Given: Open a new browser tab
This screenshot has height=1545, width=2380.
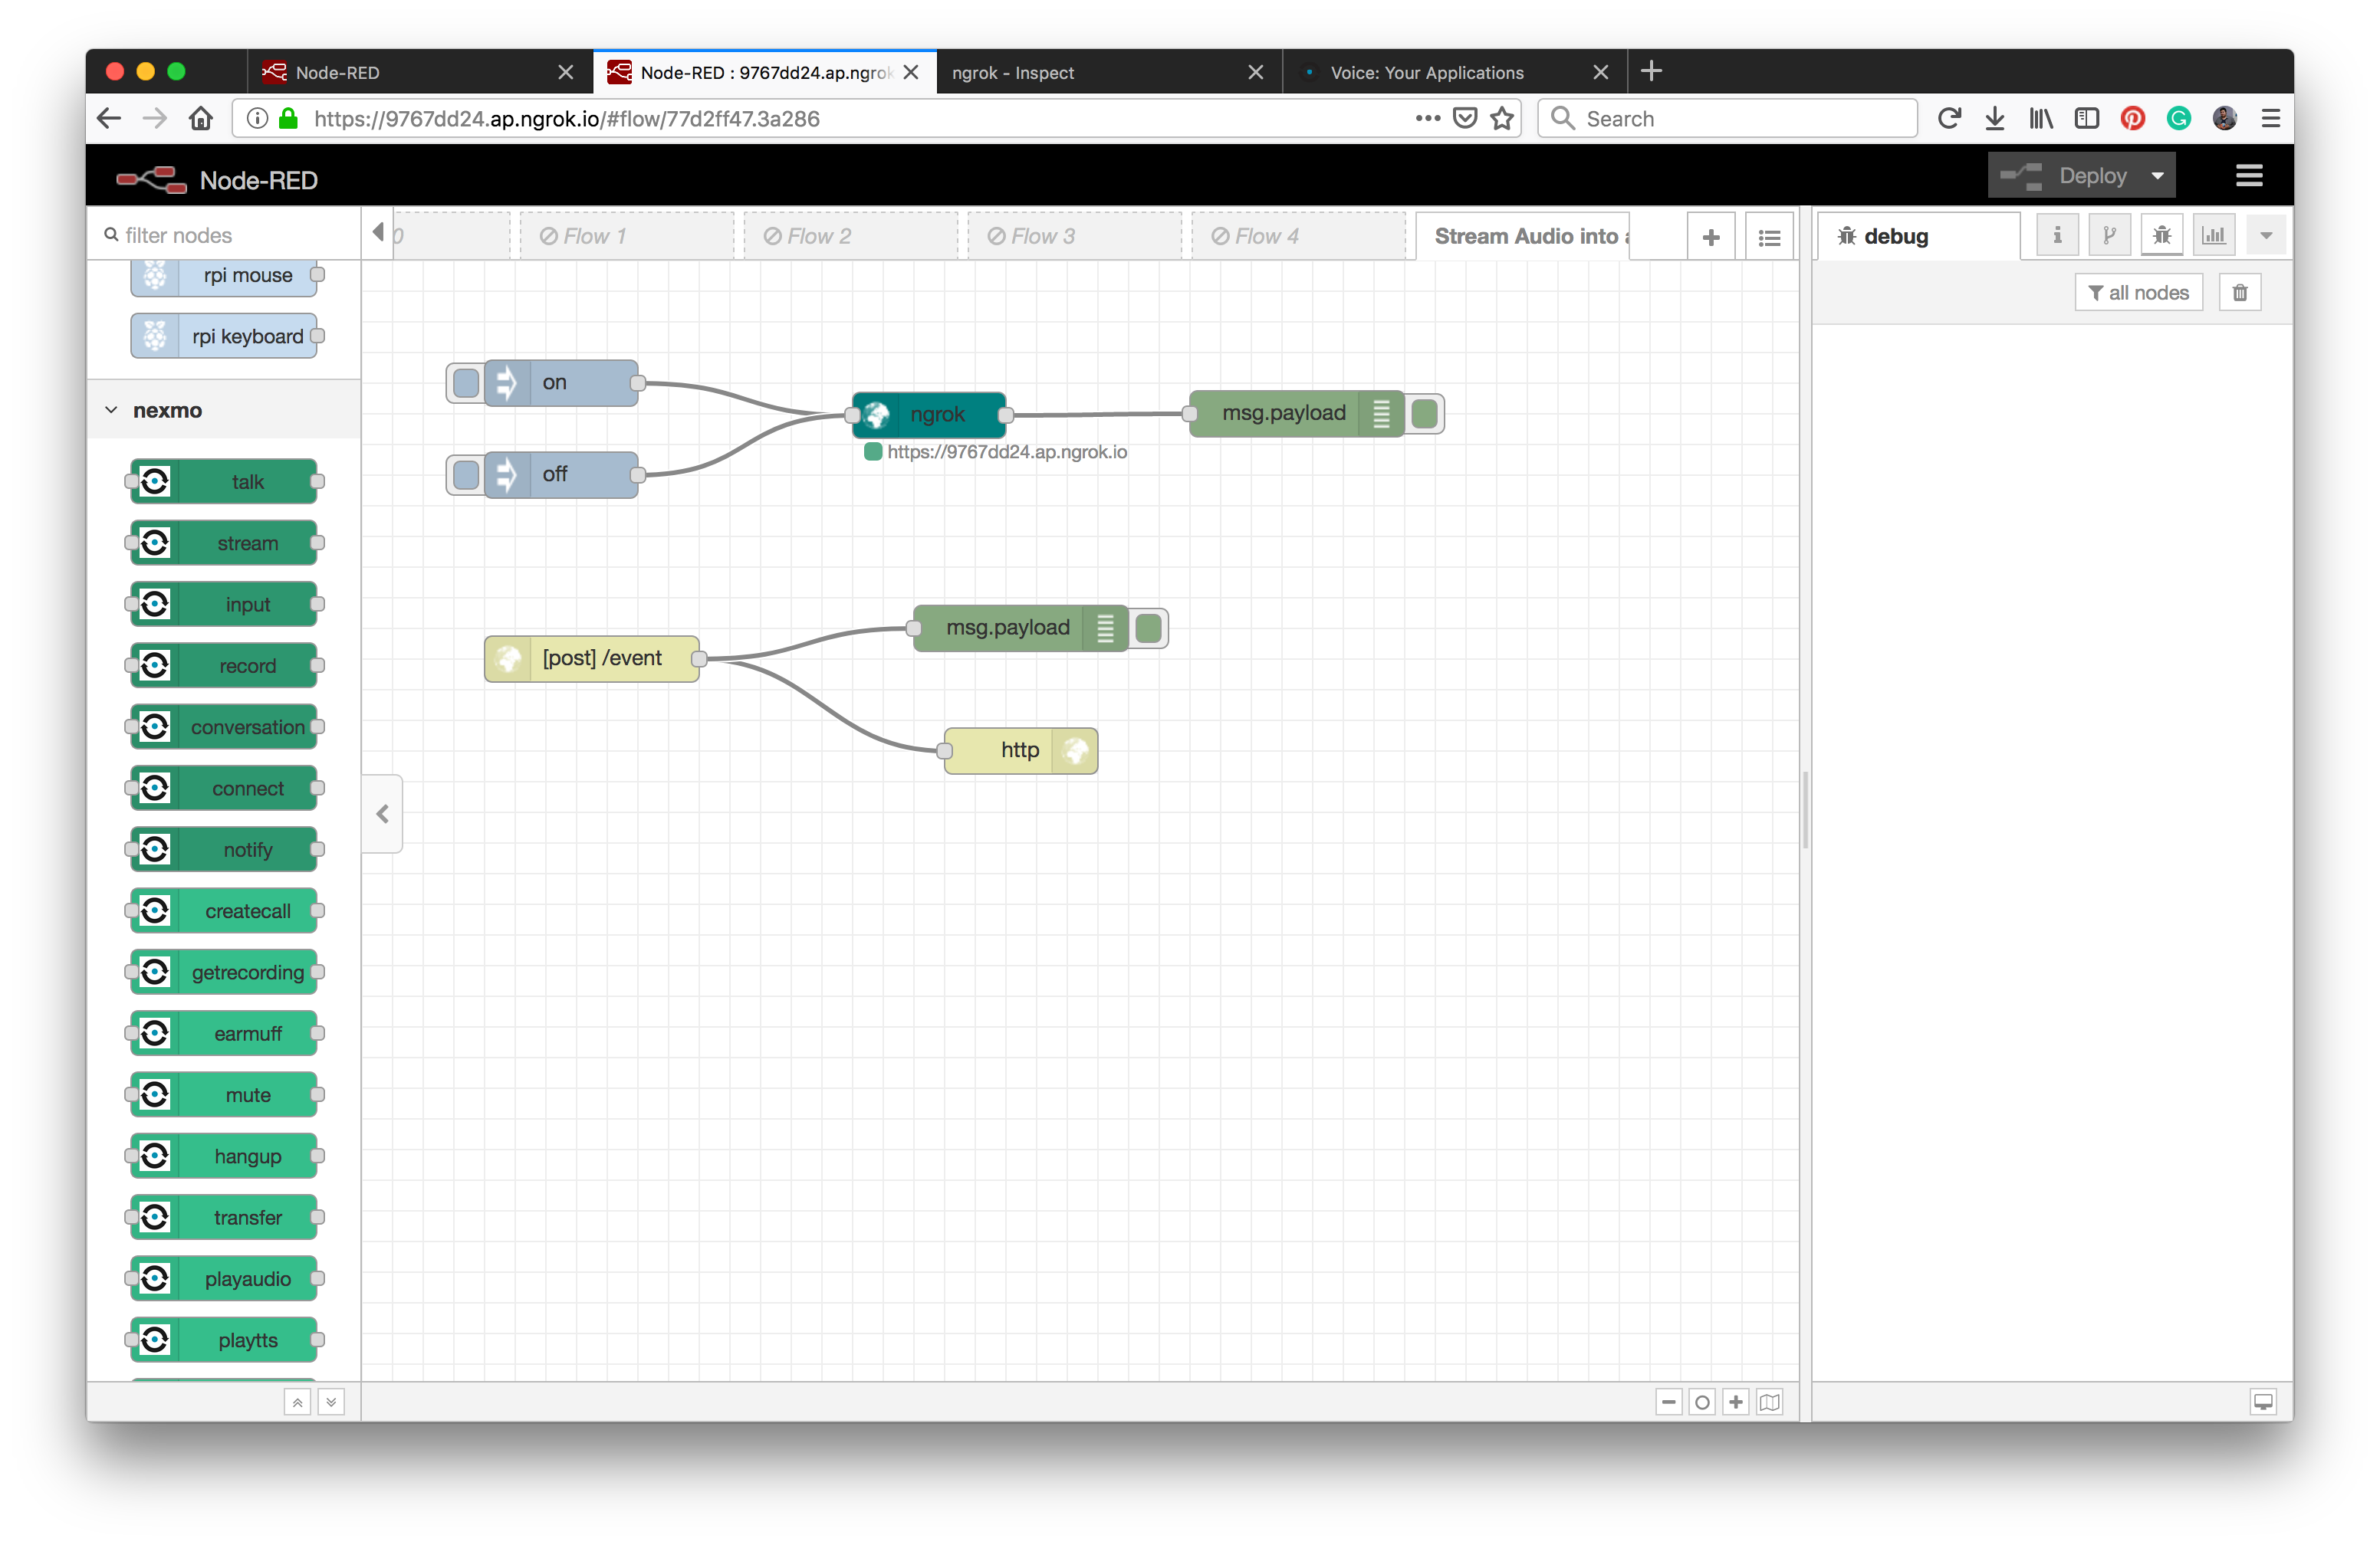Looking at the screenshot, I should 1651,71.
